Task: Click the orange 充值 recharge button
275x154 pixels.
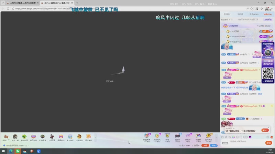Action: [x=205, y=145]
